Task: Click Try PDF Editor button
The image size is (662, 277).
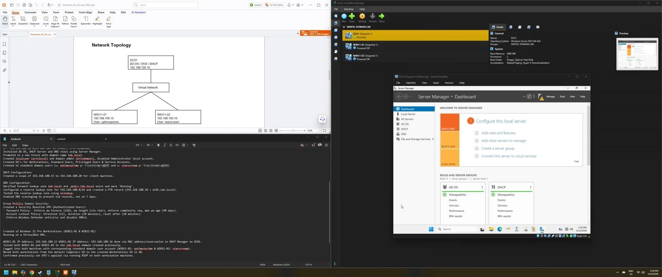Action: click(274, 5)
